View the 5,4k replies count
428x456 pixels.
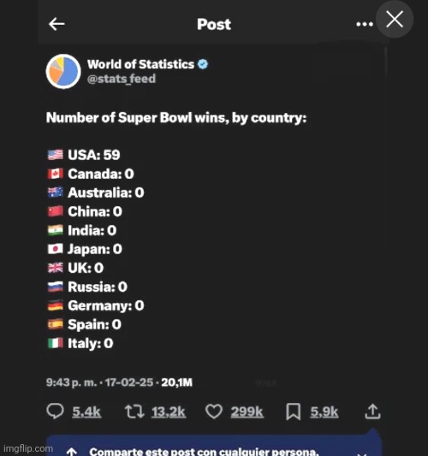point(86,412)
